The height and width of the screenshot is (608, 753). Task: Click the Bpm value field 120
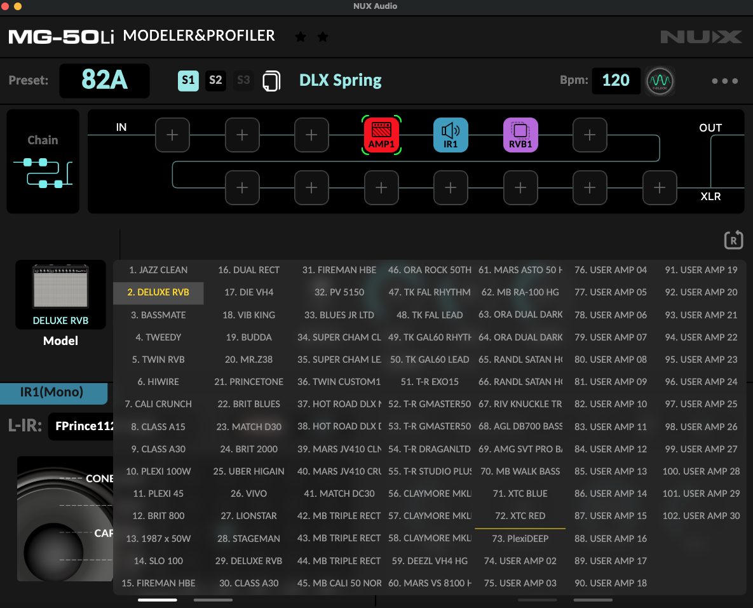[x=616, y=81]
